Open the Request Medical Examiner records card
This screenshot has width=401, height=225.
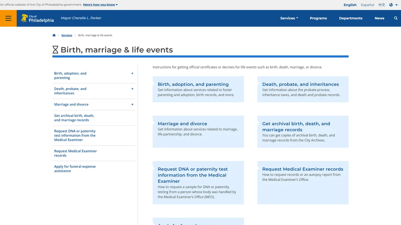pyautogui.click(x=303, y=183)
